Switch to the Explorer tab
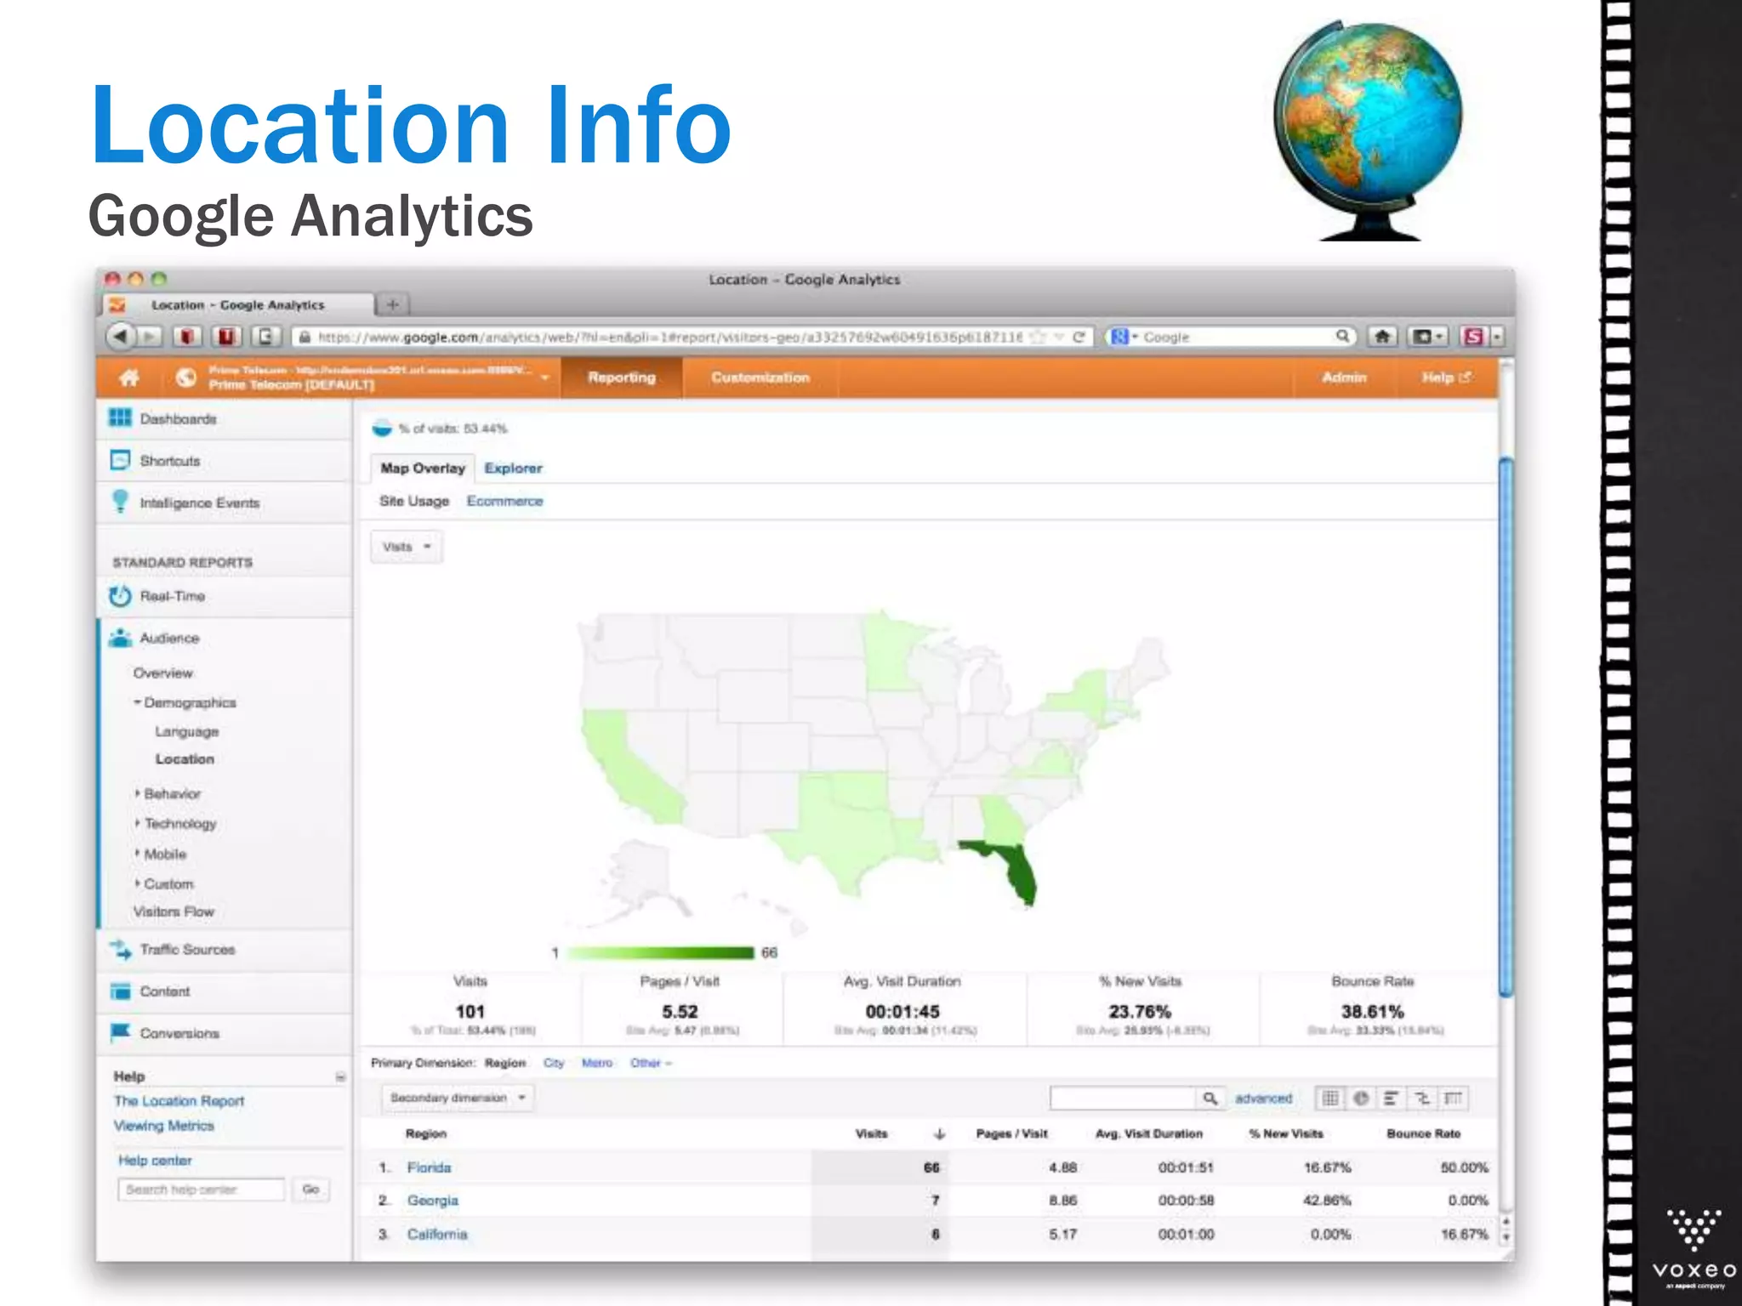This screenshot has height=1306, width=1742. tap(513, 468)
